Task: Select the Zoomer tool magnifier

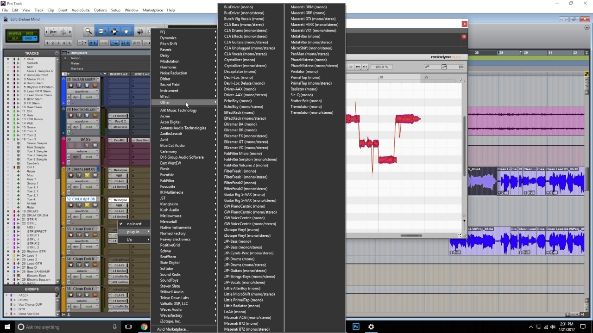Action: pos(88,31)
